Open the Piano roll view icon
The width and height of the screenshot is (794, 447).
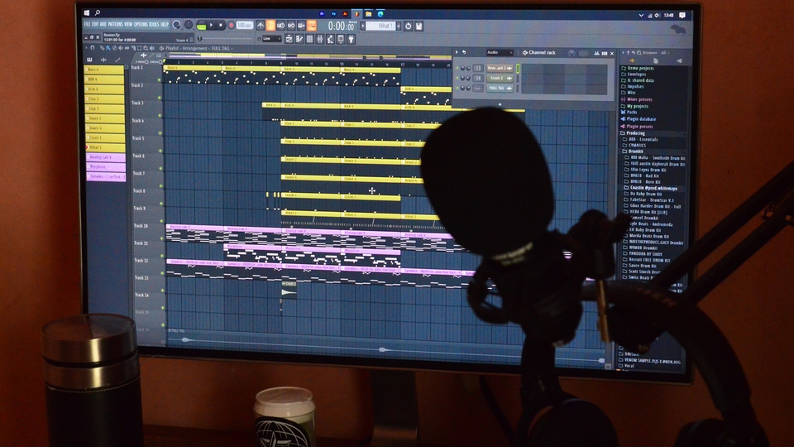(x=299, y=39)
